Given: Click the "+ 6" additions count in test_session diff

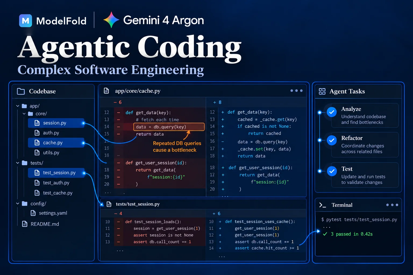Looking at the screenshot, I should pos(216,214).
